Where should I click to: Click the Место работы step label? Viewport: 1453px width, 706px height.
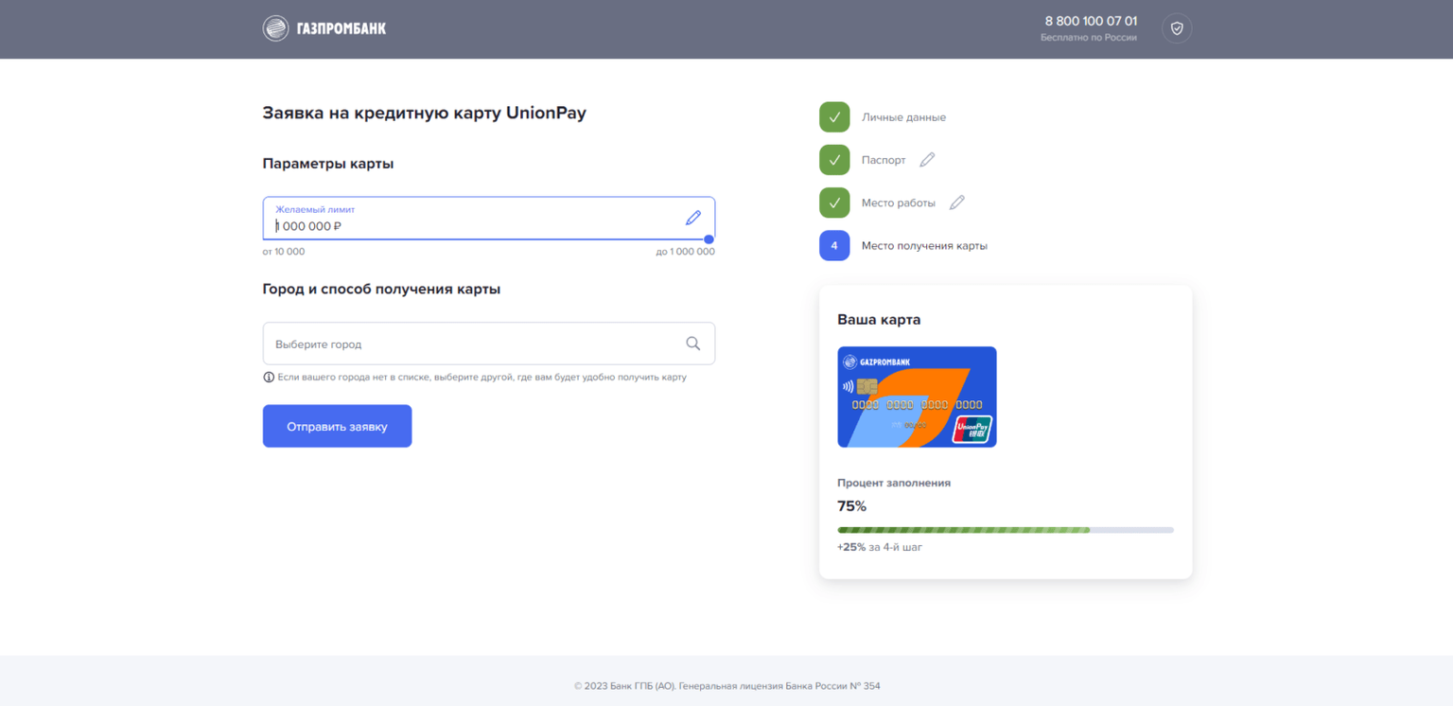point(899,203)
